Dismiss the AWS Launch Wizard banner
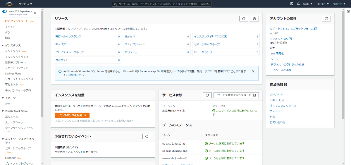The width and height of the screenshot is (351, 165). [253, 71]
